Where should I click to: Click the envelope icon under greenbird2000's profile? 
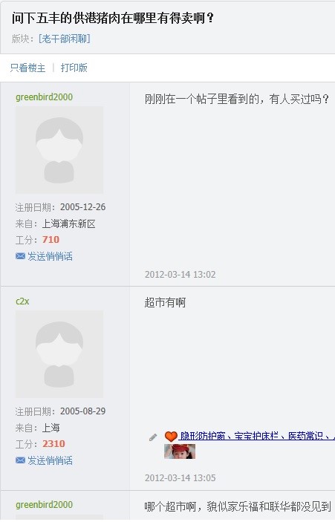20,256
